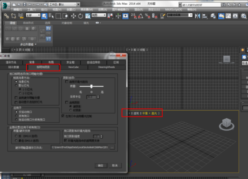Screen dimensions: 248x179
Task: Select the soft shadows radio button
Action: (x=71, y=110)
